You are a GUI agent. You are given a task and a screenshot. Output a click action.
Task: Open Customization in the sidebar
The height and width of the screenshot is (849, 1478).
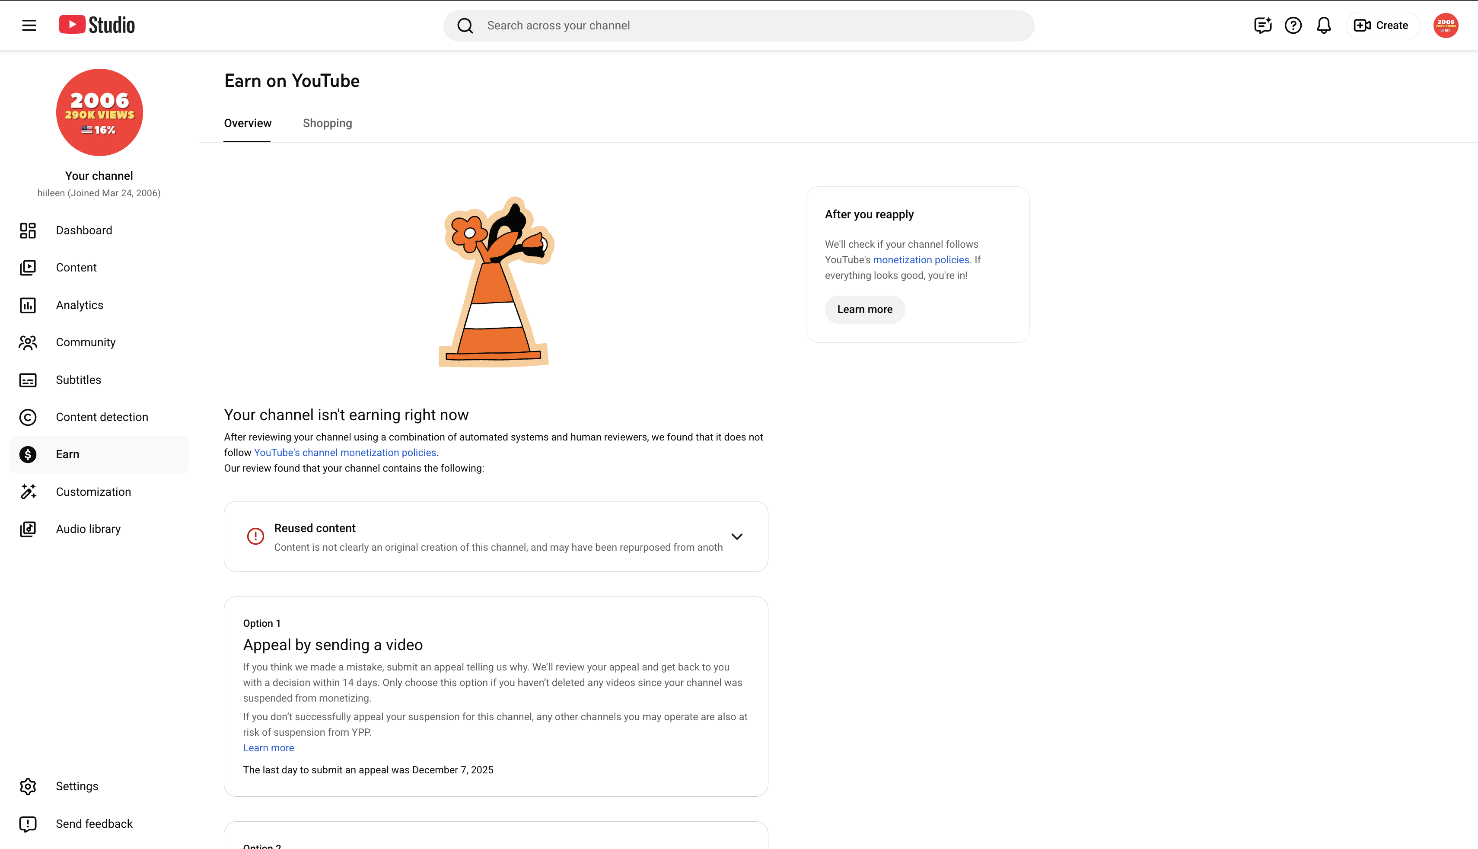pyautogui.click(x=99, y=492)
